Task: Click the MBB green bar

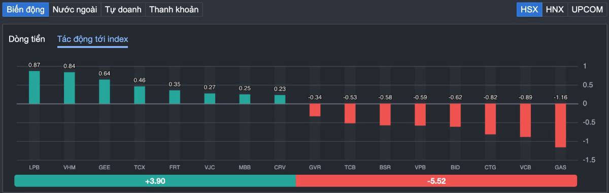Action: click(x=245, y=99)
